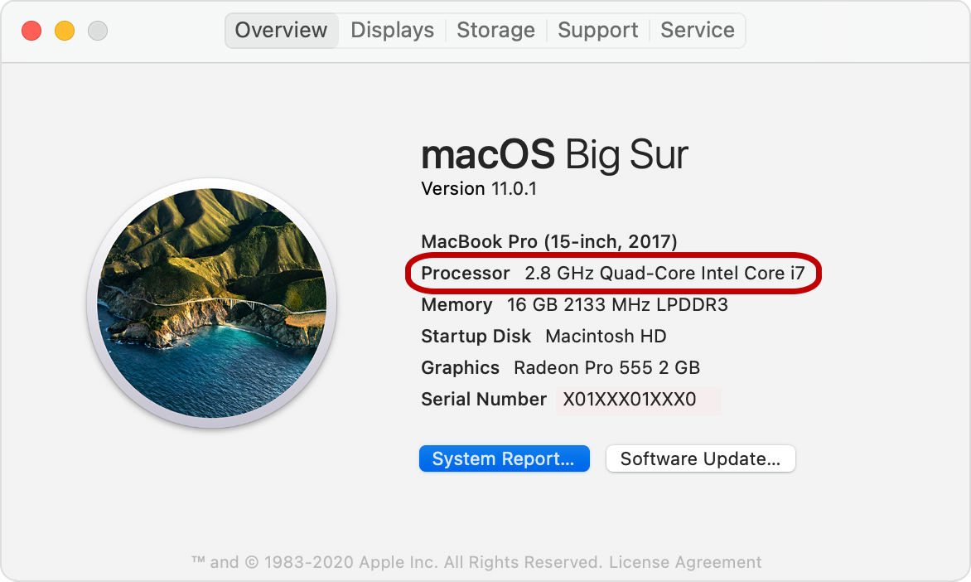Click the Processor specification line
The height and width of the screenshot is (582, 971).
tap(613, 274)
